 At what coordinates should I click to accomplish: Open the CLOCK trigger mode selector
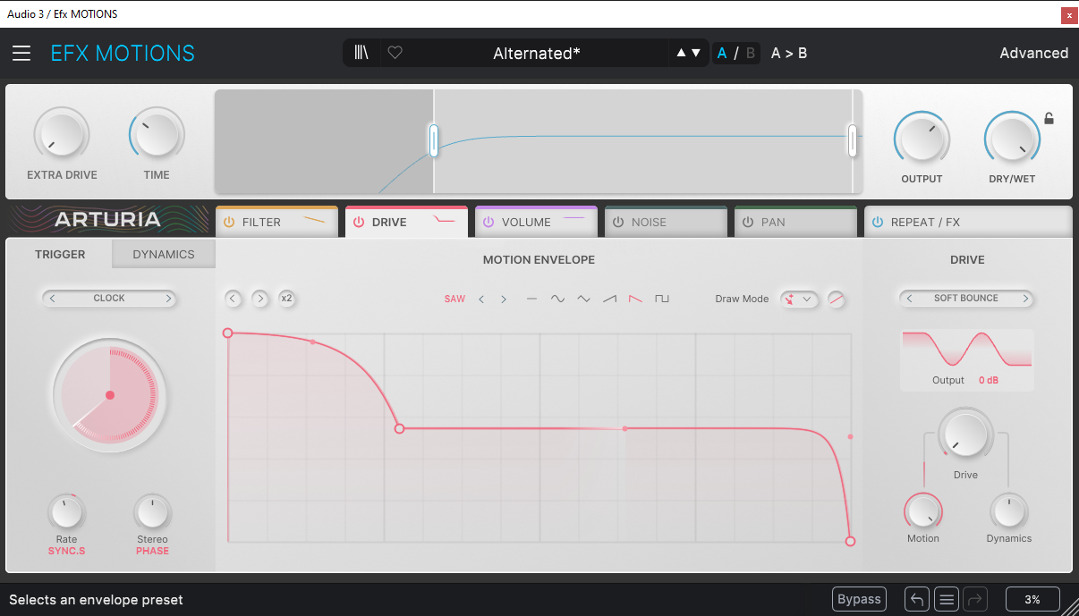click(109, 298)
